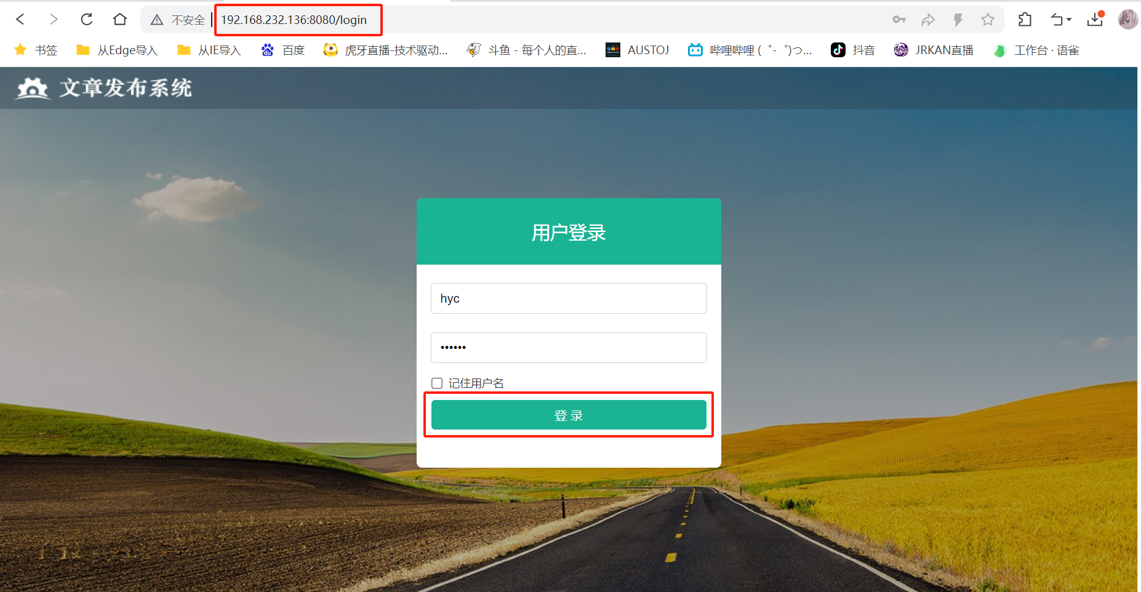This screenshot has width=1141, height=592.
Task: Open the 工作台·语雀 bookmark
Action: (x=1036, y=50)
